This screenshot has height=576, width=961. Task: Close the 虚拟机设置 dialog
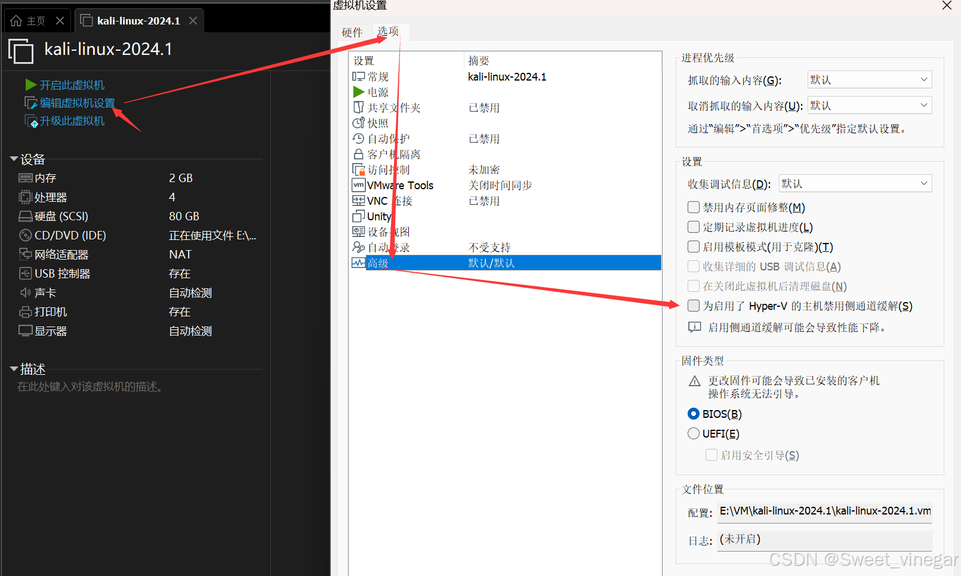pos(947,5)
